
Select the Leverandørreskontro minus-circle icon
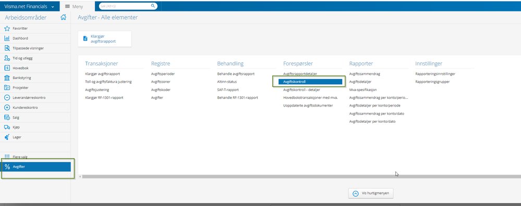(x=7, y=98)
